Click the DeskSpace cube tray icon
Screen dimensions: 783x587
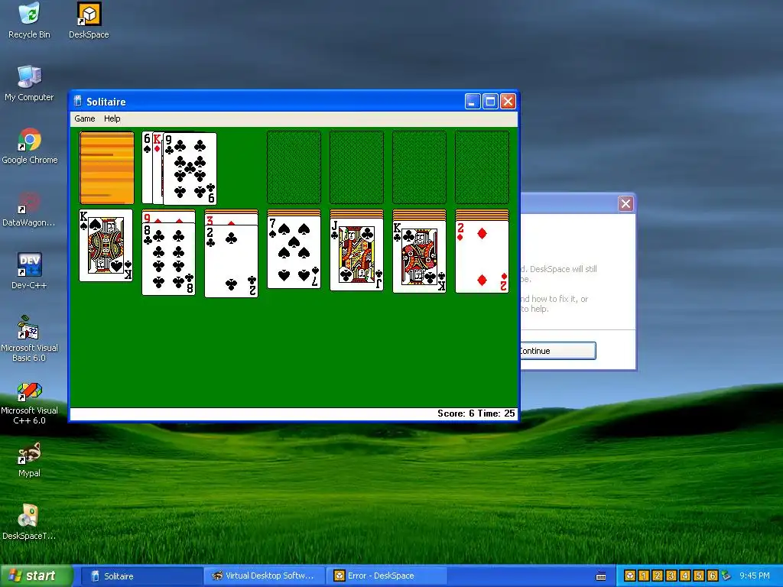click(x=630, y=576)
